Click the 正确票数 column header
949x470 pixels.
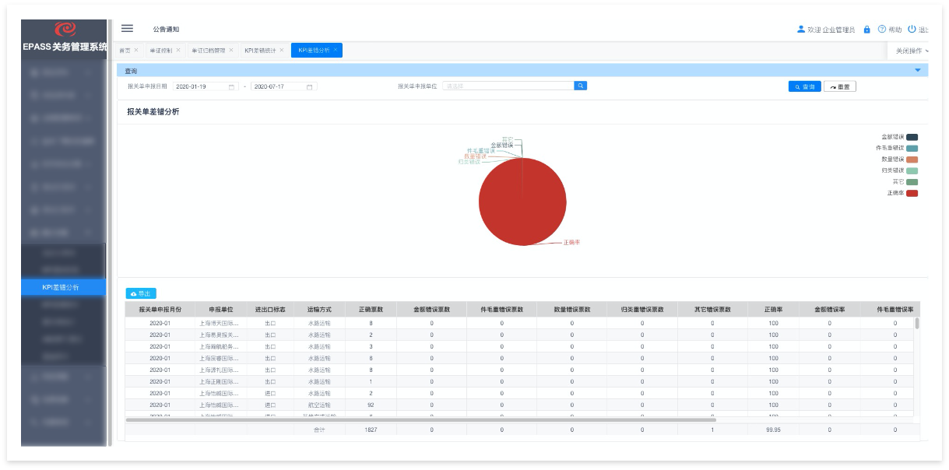371,309
